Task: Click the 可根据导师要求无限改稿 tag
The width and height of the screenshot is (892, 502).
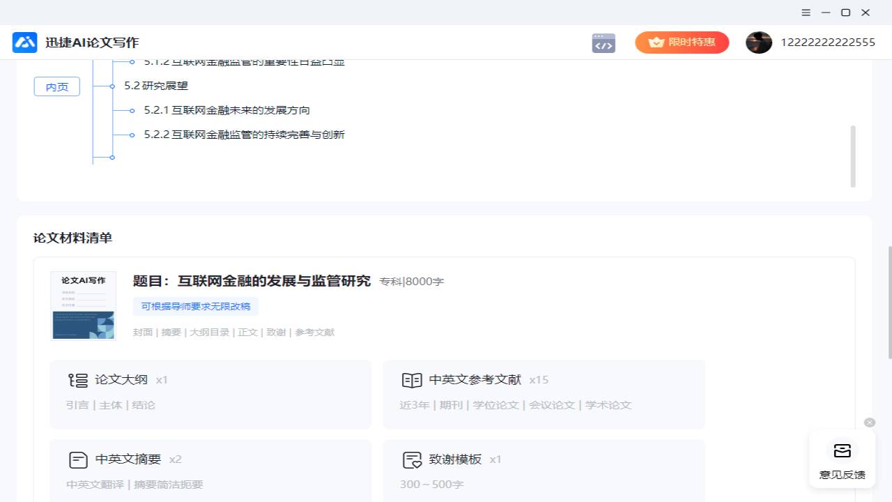Action: [195, 306]
